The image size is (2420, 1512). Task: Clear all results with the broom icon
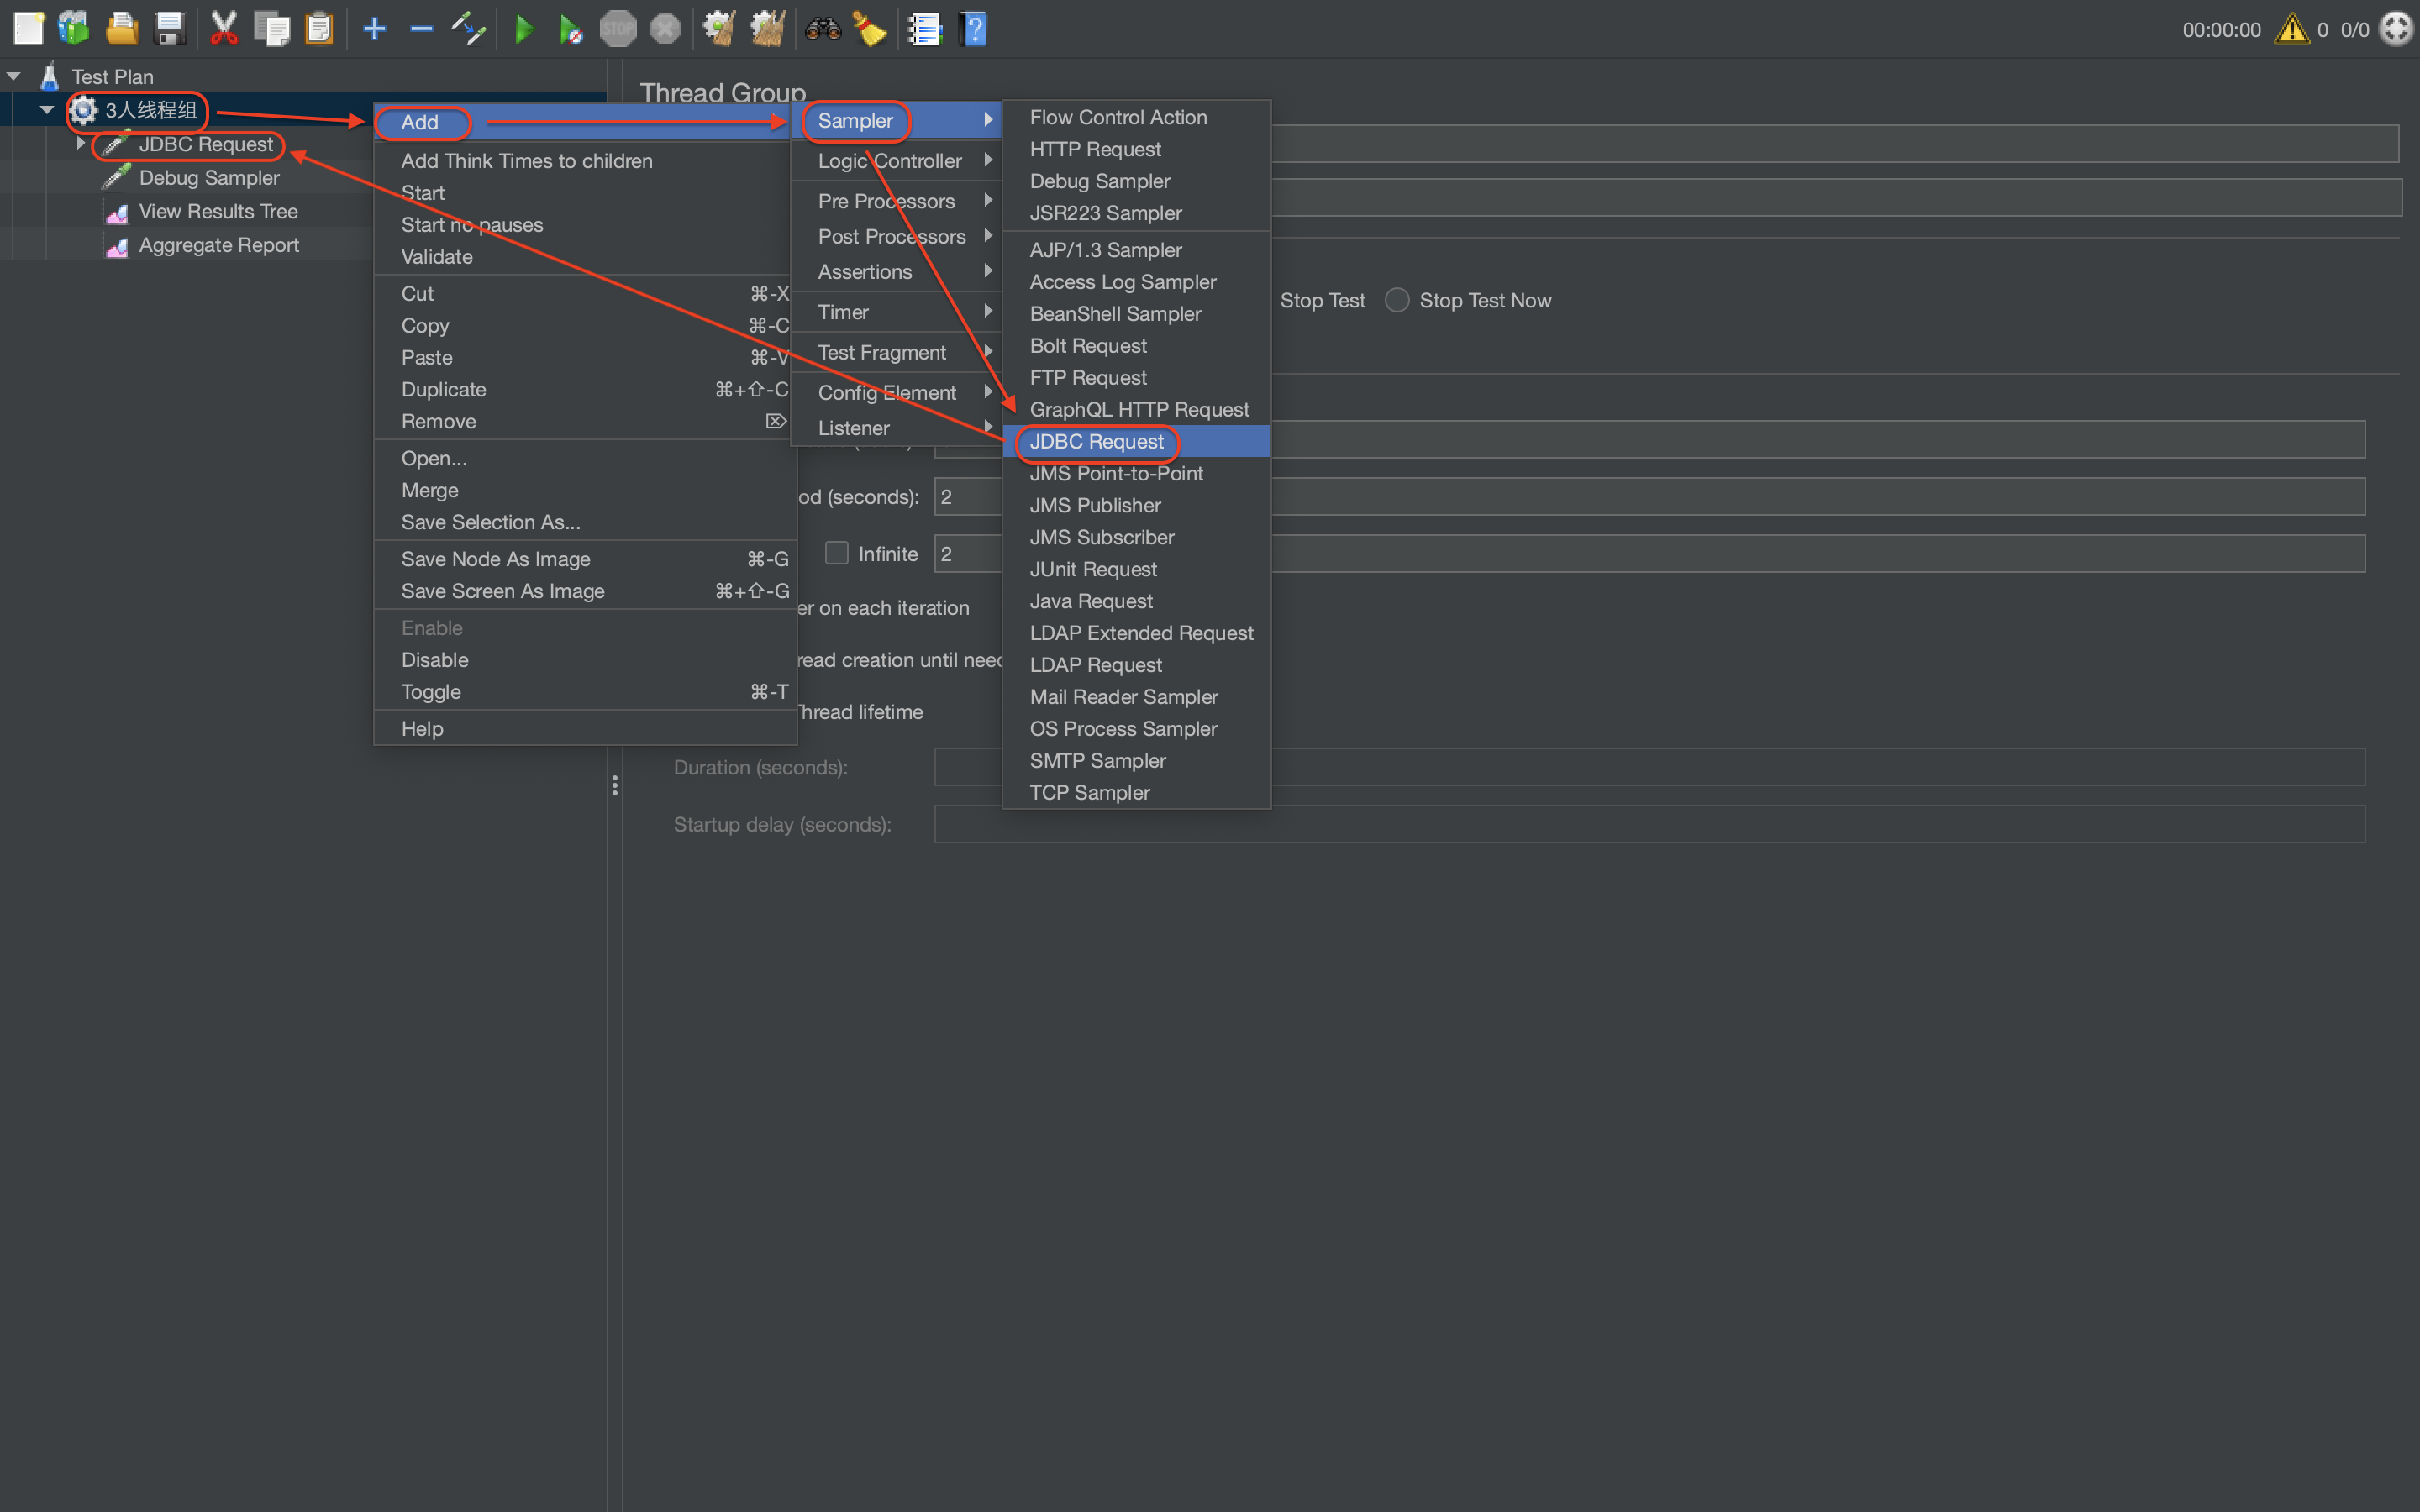point(768,28)
